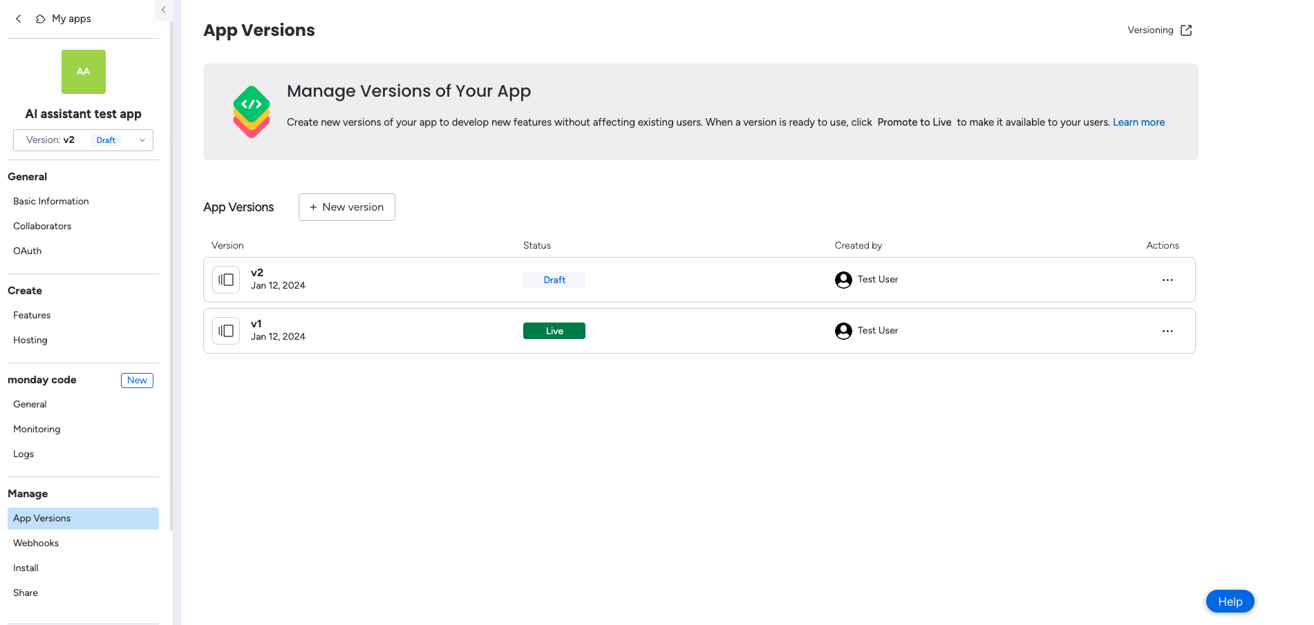Open the Learn more link
1314x625 pixels.
coord(1138,122)
